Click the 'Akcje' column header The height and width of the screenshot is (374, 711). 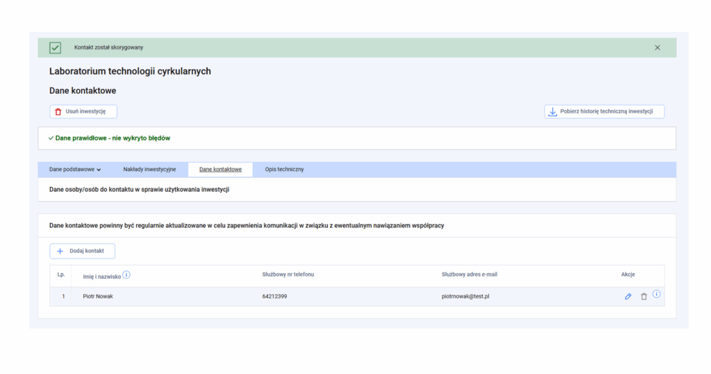628,275
